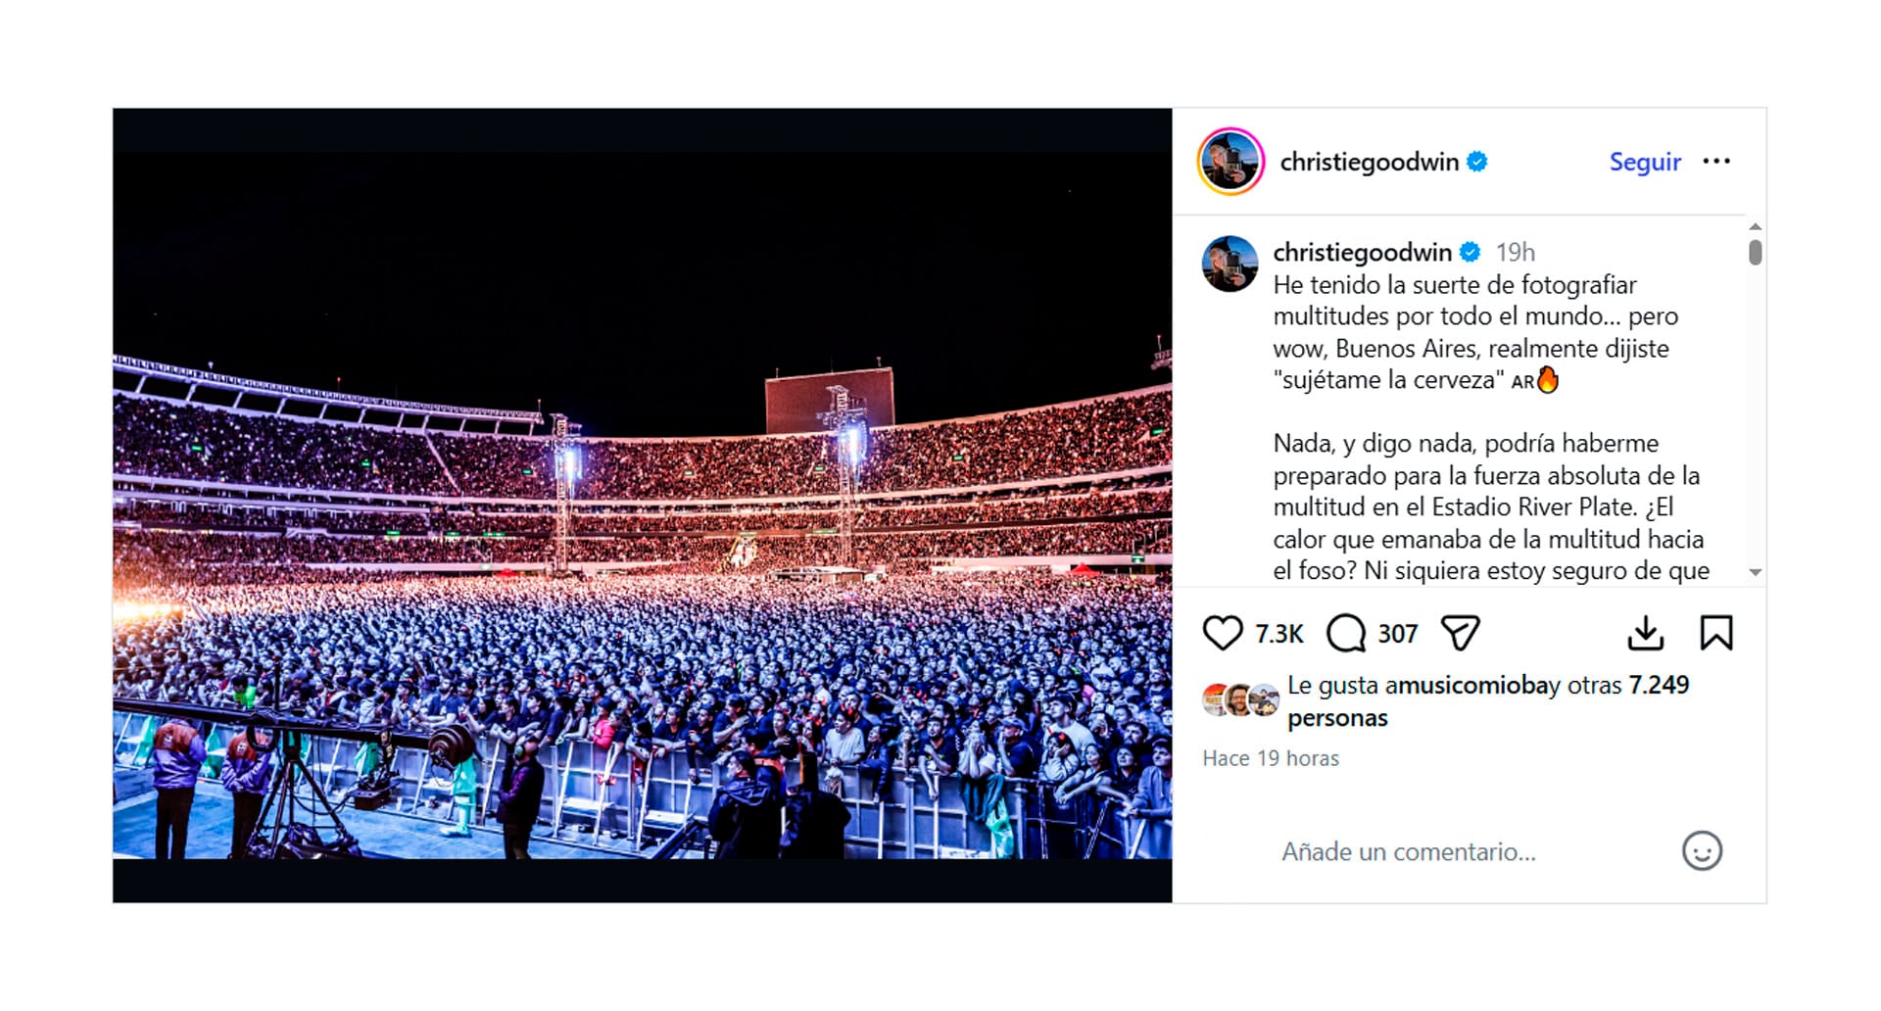Click the verified badge next to christiegoodwin

pos(1477,161)
